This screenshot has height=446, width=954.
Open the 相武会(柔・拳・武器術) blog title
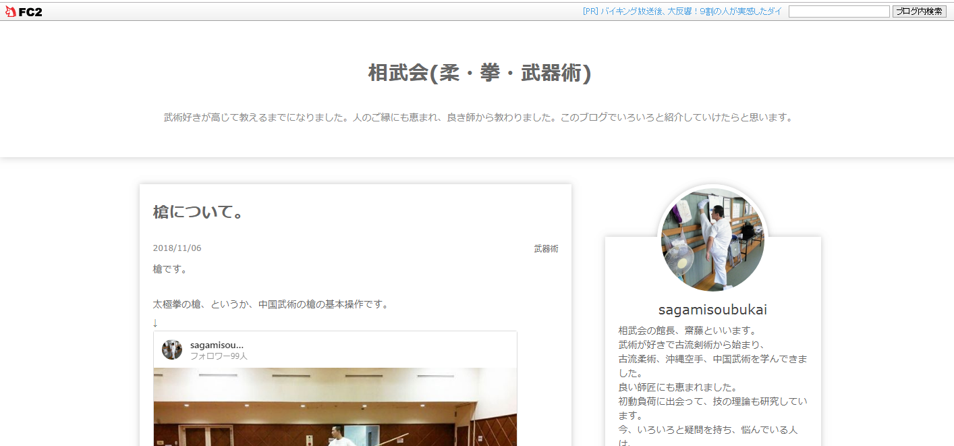point(479,73)
